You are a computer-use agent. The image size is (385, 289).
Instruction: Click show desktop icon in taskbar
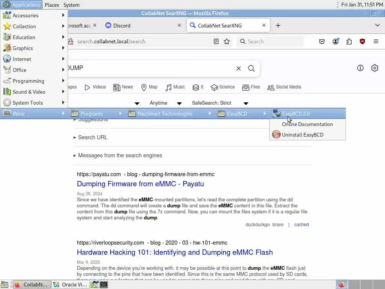point(5,284)
